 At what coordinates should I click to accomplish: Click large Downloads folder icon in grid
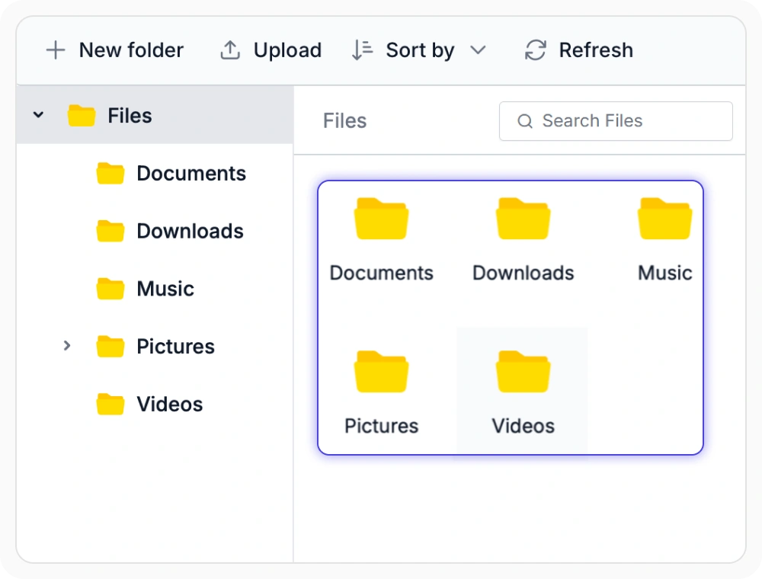click(523, 219)
